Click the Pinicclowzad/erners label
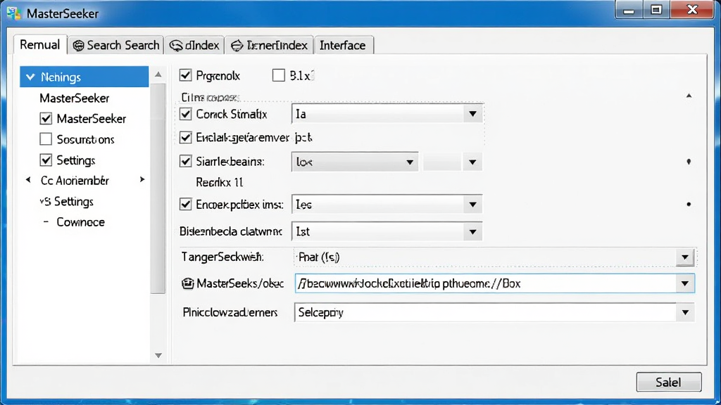The image size is (721, 405). 230,312
